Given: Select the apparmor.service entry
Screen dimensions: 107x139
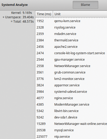Looking at the screenshot, I should 71,85.
